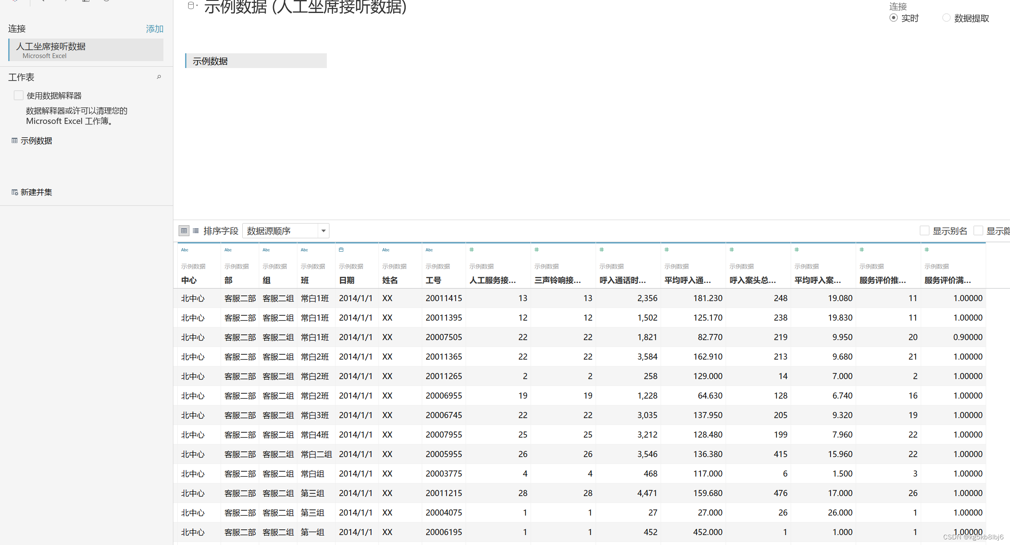Select the 数据提取 radio button

coord(946,18)
